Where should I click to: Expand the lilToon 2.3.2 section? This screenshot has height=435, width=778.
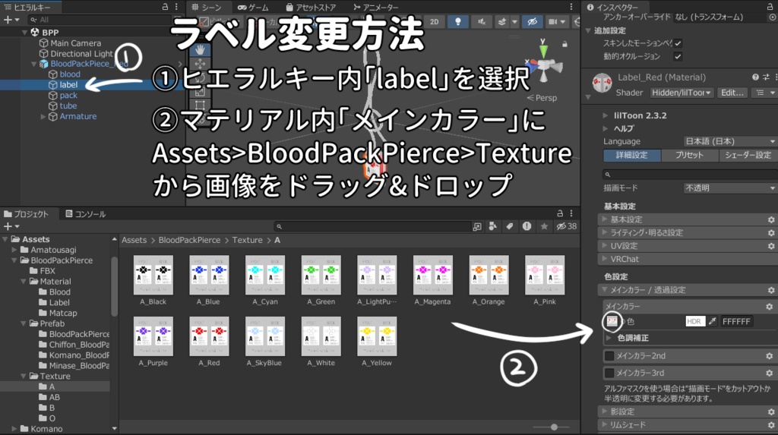(x=606, y=115)
